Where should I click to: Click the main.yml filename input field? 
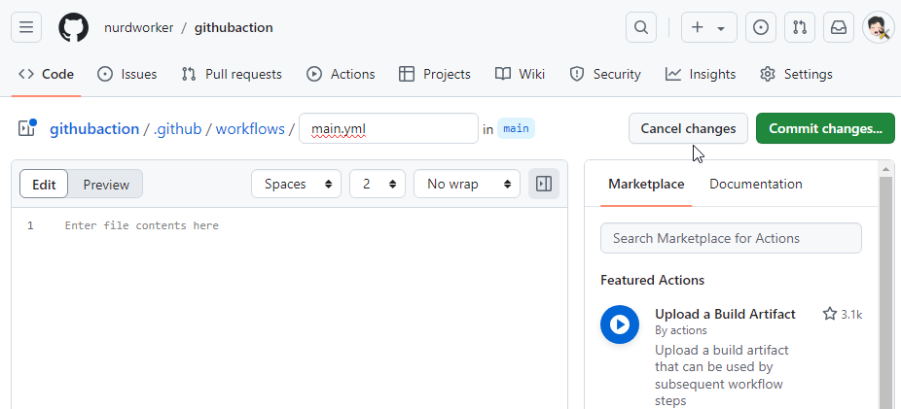(x=388, y=128)
